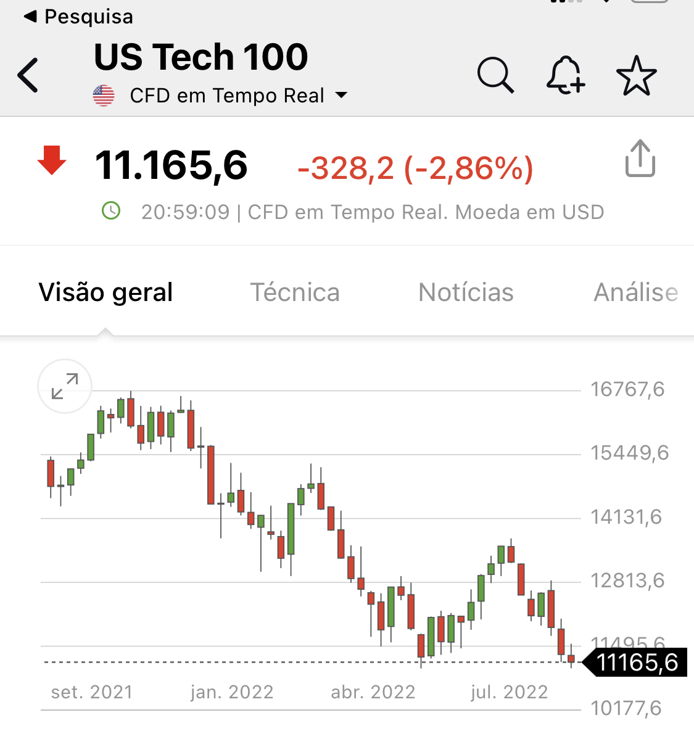Screen dimensions: 694x731
Task: Add a price alert with bell icon
Action: (565, 75)
